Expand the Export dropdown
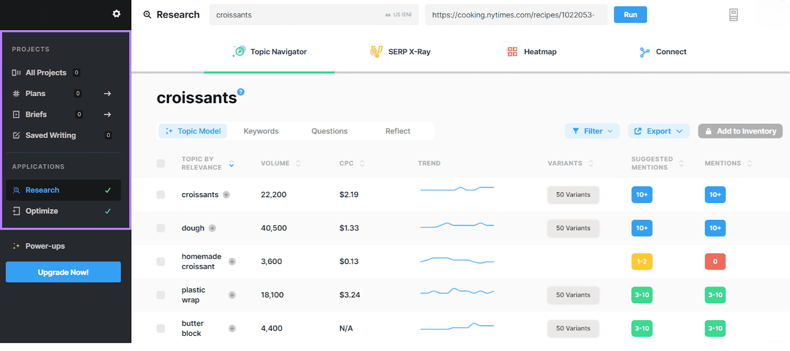Screen dimensions: 790x351 coord(659,131)
